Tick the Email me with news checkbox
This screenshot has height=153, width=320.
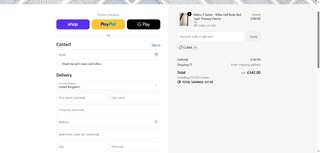[x=58, y=64]
